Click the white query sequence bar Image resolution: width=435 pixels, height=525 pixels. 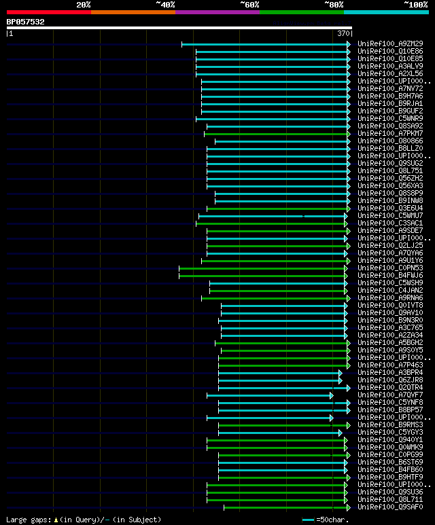point(179,28)
